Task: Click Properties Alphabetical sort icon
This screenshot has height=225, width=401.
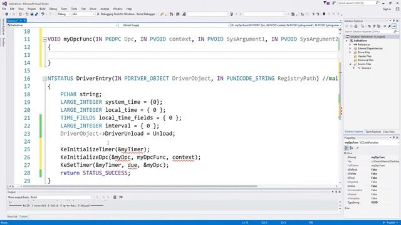Action: (x=352, y=148)
